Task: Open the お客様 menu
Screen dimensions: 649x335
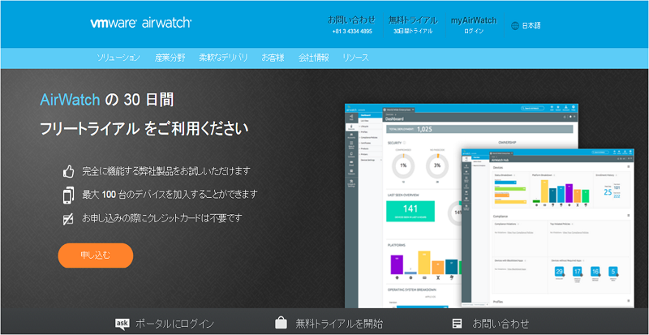Action: click(x=273, y=58)
